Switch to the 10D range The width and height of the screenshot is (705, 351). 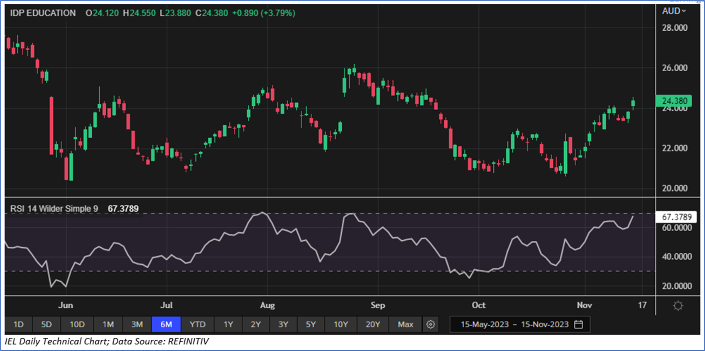click(x=77, y=324)
